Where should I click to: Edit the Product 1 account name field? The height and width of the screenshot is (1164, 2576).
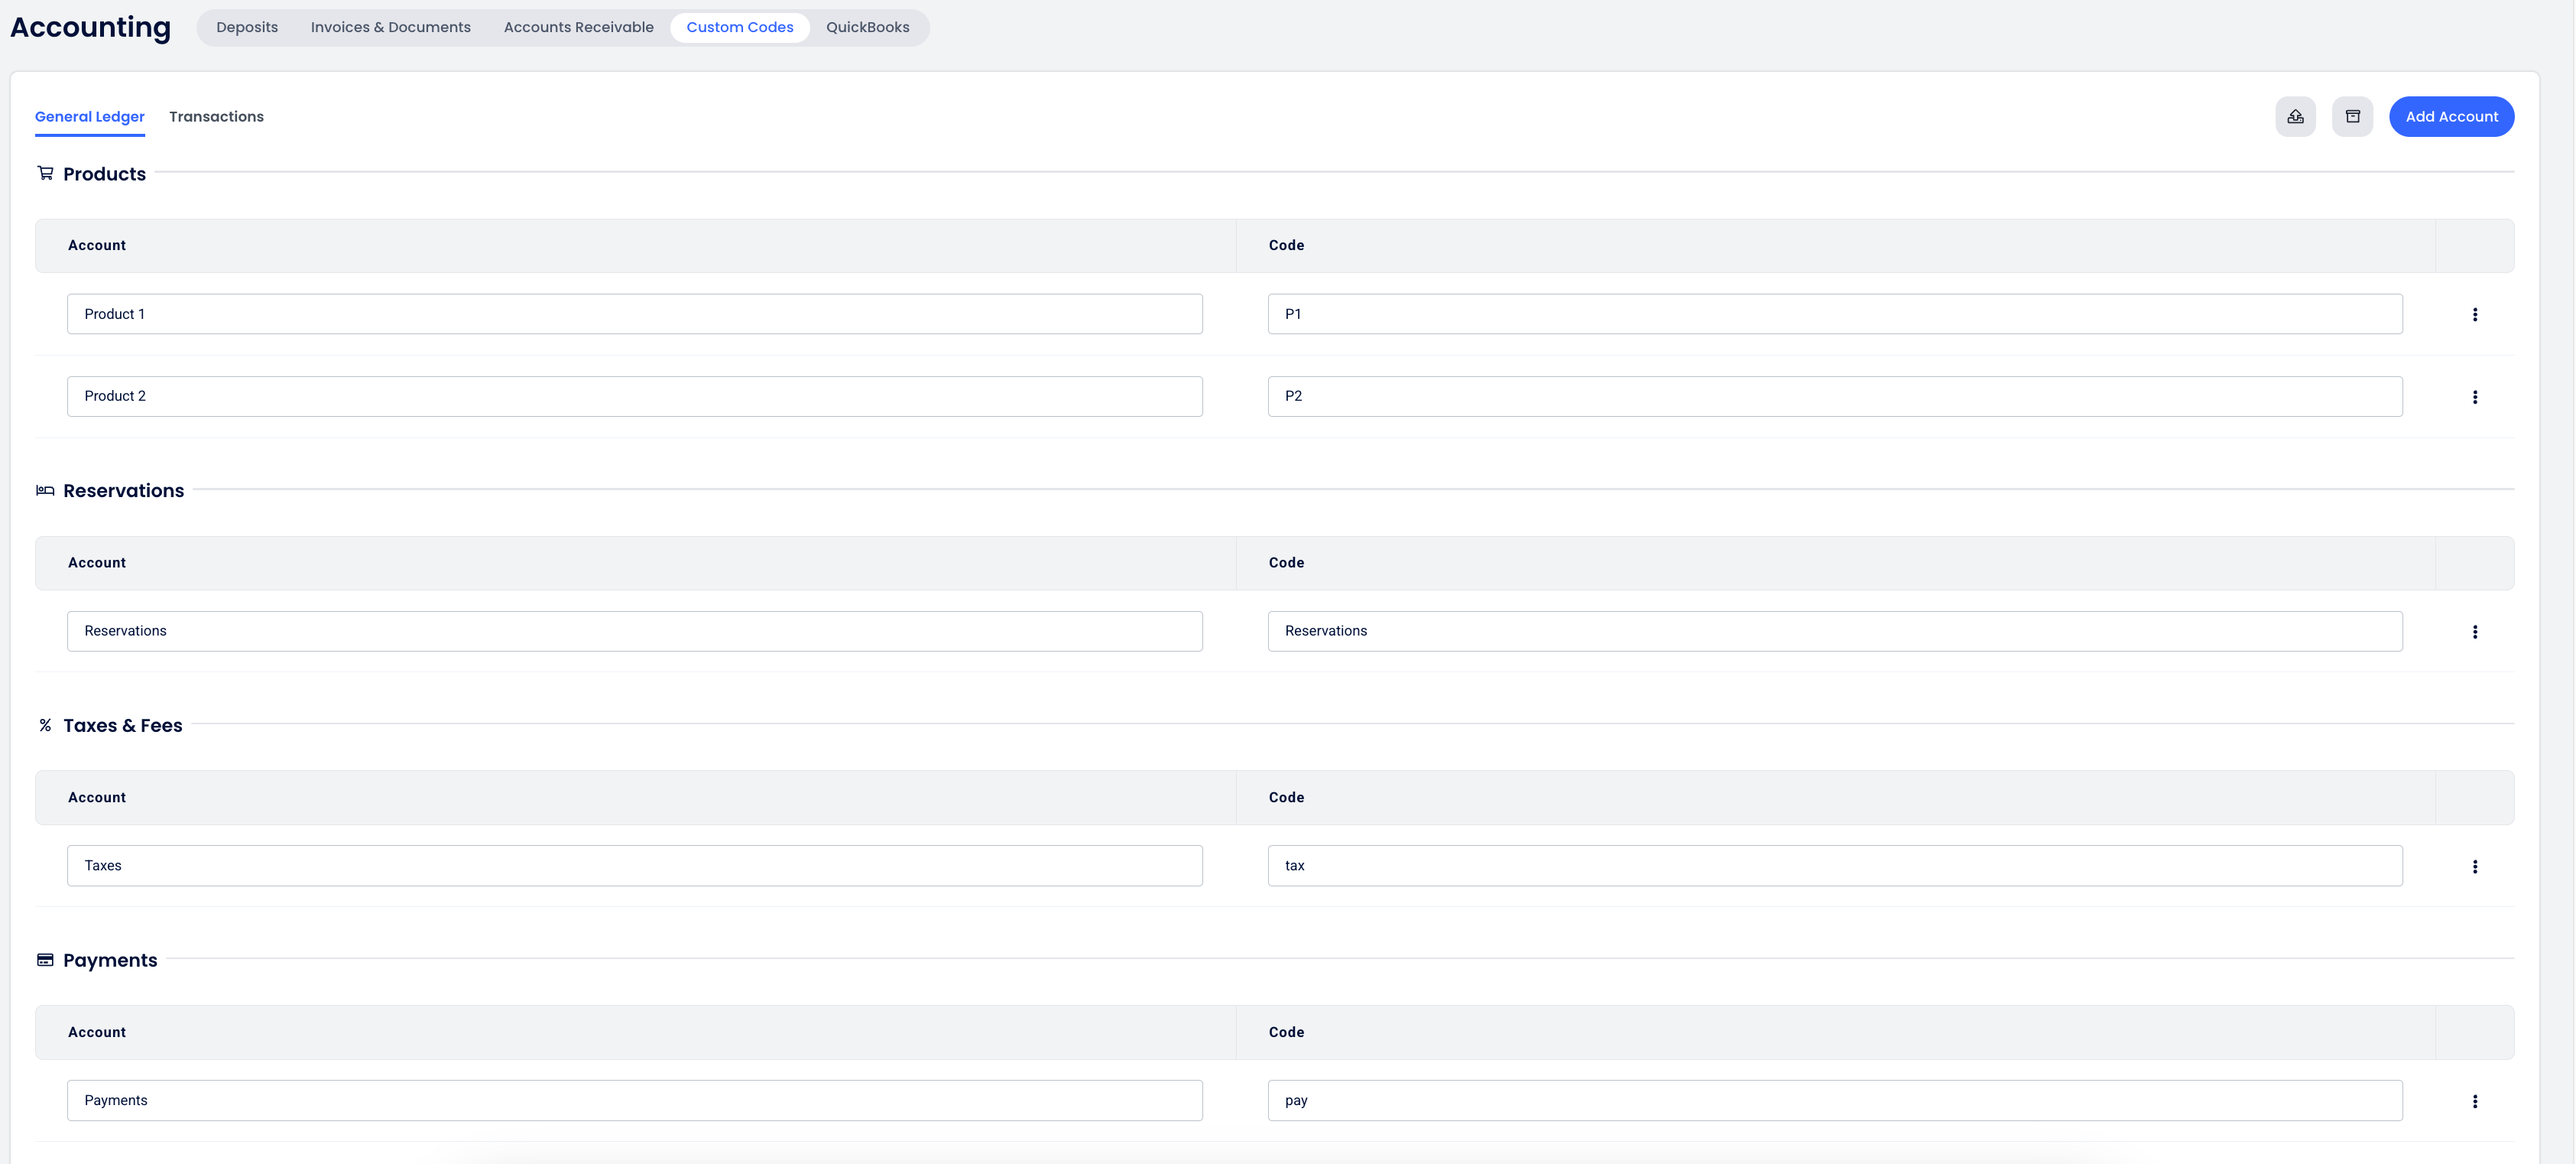pos(634,314)
